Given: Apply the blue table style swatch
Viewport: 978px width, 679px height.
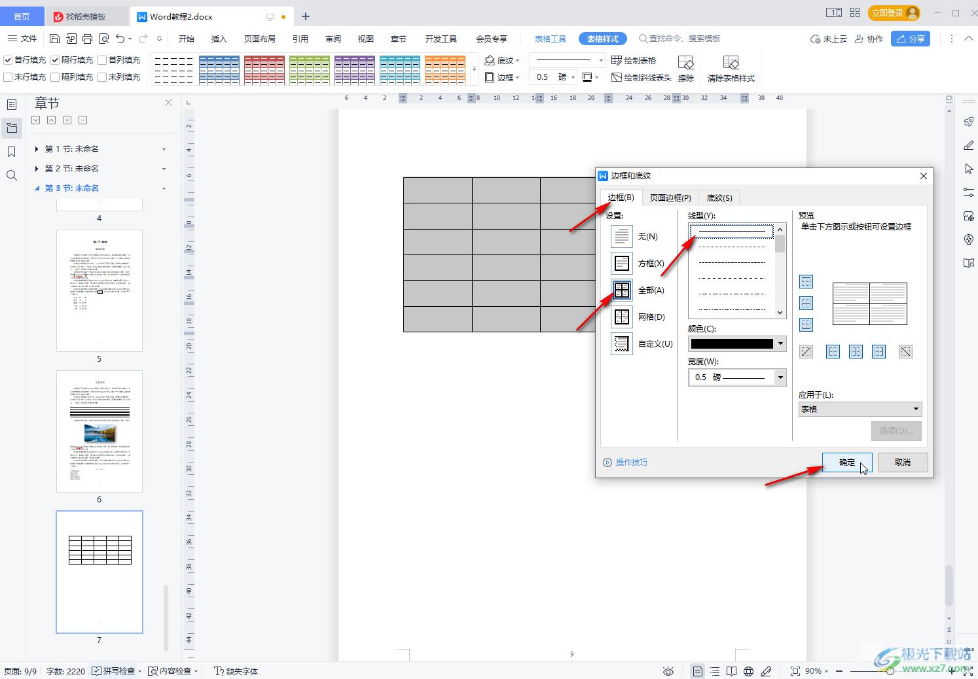Looking at the screenshot, I should [x=219, y=69].
